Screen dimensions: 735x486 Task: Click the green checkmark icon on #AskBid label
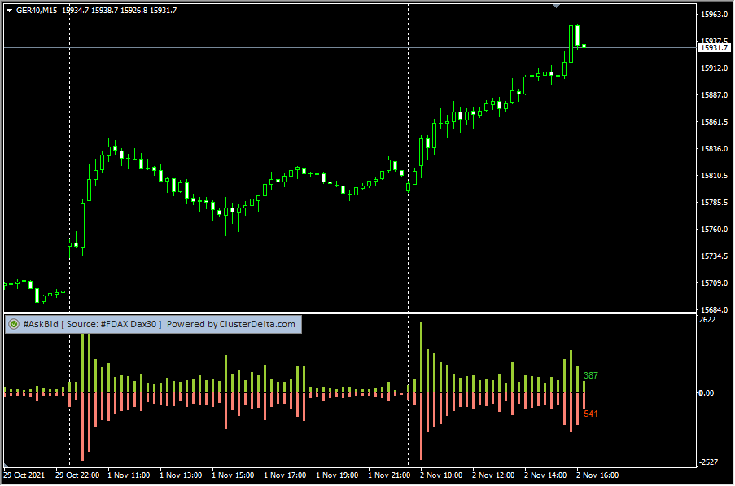point(13,324)
